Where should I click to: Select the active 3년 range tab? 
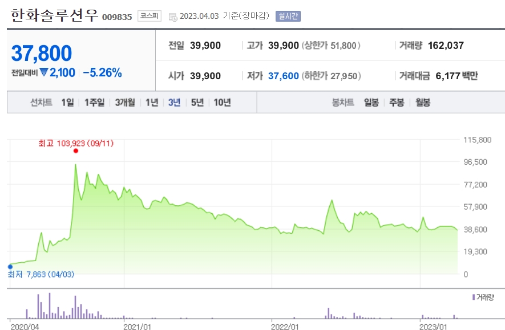point(174,102)
